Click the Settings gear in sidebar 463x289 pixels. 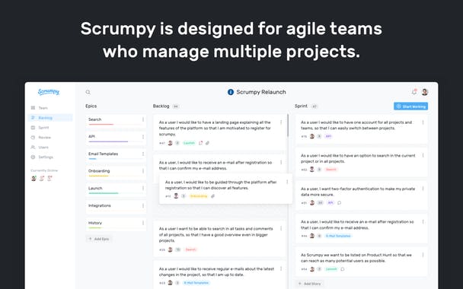tap(33, 157)
